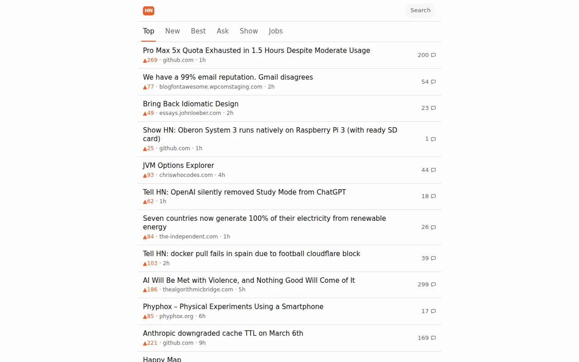
Task: Click essays.johnloeber.com domain text
Action: pyautogui.click(x=190, y=113)
